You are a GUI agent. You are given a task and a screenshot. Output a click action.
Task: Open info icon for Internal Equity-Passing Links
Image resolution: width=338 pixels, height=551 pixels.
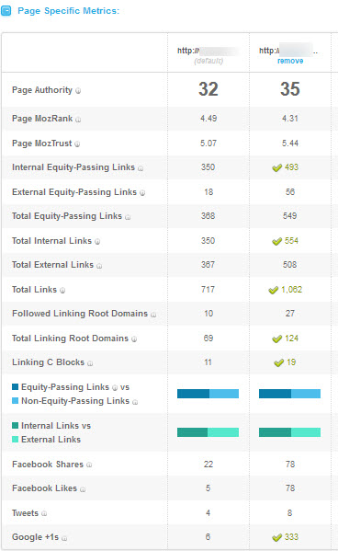click(141, 168)
